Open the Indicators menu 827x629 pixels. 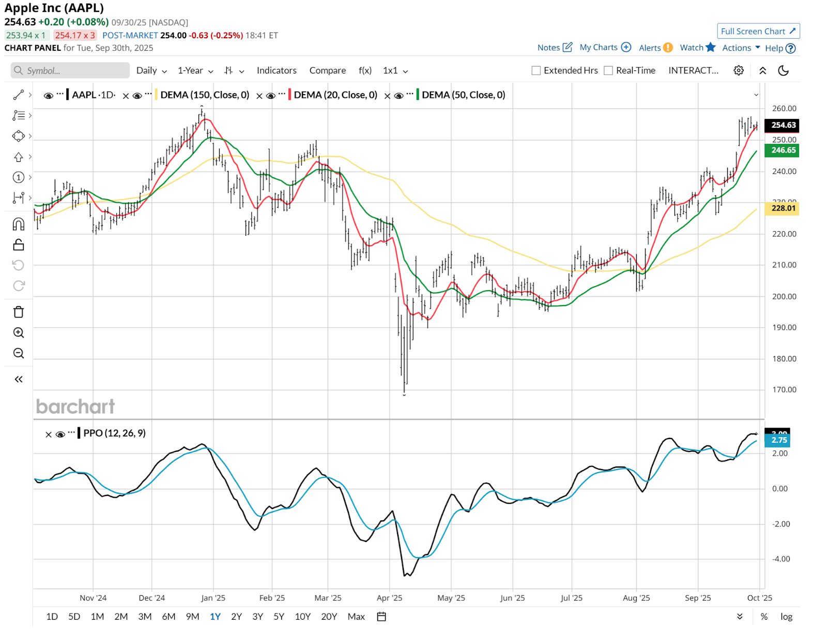coord(277,70)
